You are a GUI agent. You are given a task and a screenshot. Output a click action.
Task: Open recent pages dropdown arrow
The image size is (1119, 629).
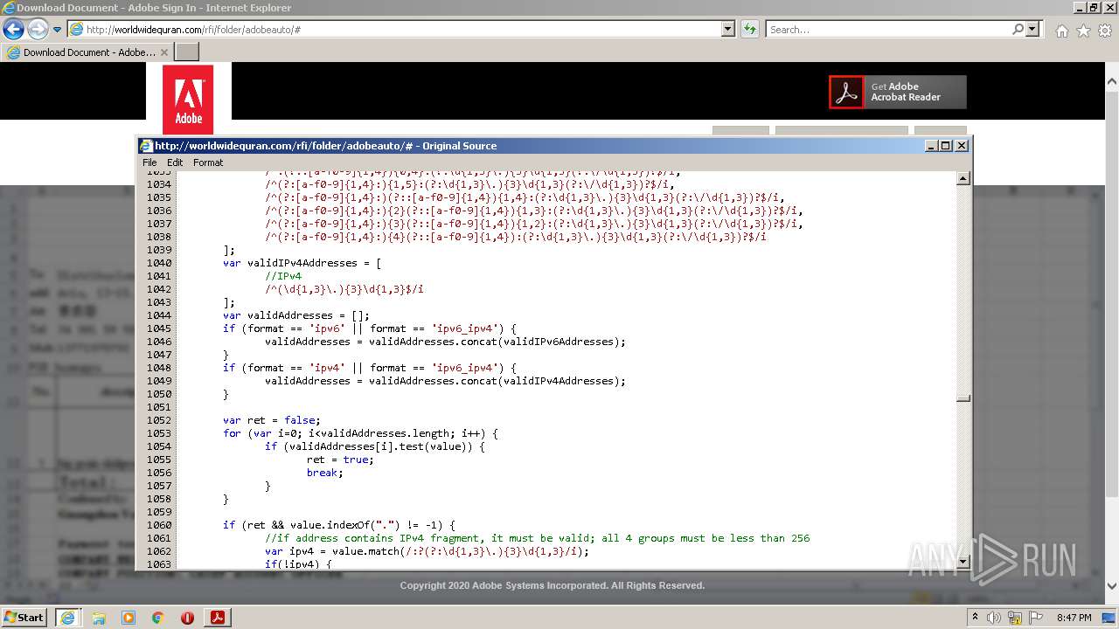pyautogui.click(x=57, y=30)
